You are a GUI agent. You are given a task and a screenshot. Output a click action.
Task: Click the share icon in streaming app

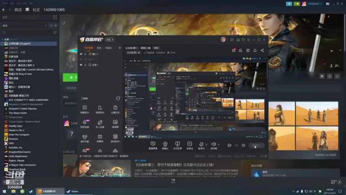pyautogui.click(x=262, y=50)
